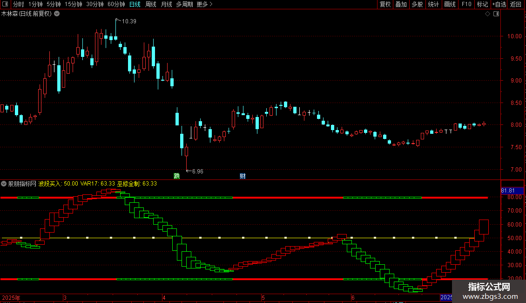Select the 15分钟 period tab
The width and height of the screenshot is (526, 303).
(x=73, y=4)
